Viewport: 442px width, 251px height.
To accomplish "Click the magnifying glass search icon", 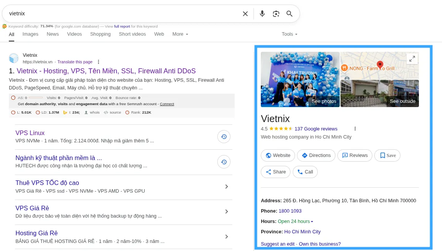I will pos(289,14).
